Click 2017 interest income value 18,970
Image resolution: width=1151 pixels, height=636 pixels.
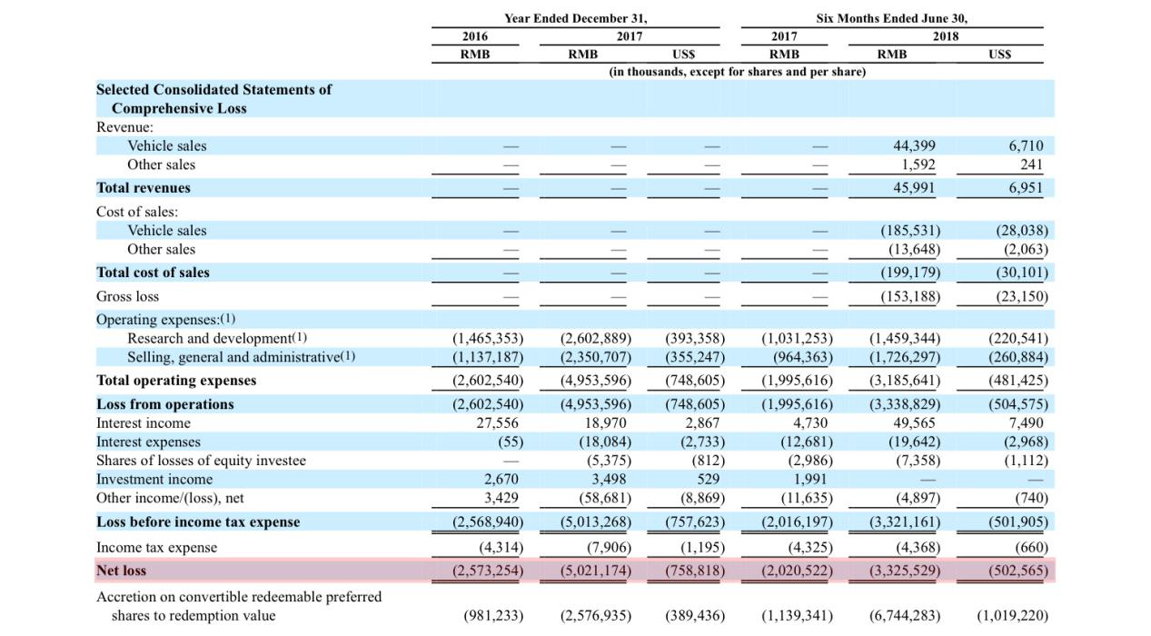coord(605,422)
